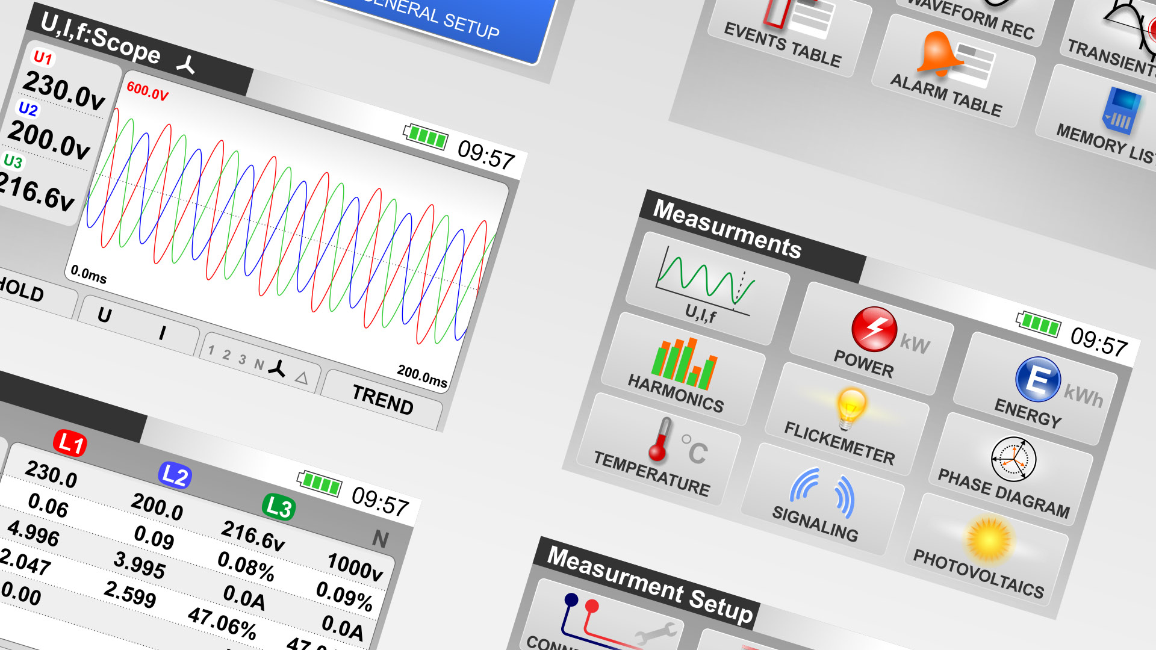1156x650 pixels.
Task: Click the 0.0ms time axis label
Action: pos(89,274)
